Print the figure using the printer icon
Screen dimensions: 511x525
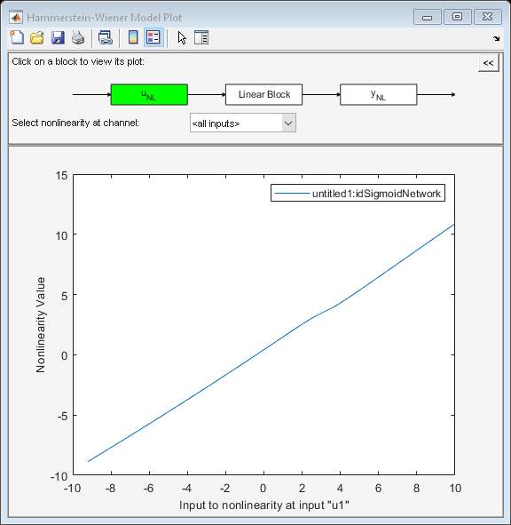tap(78, 37)
